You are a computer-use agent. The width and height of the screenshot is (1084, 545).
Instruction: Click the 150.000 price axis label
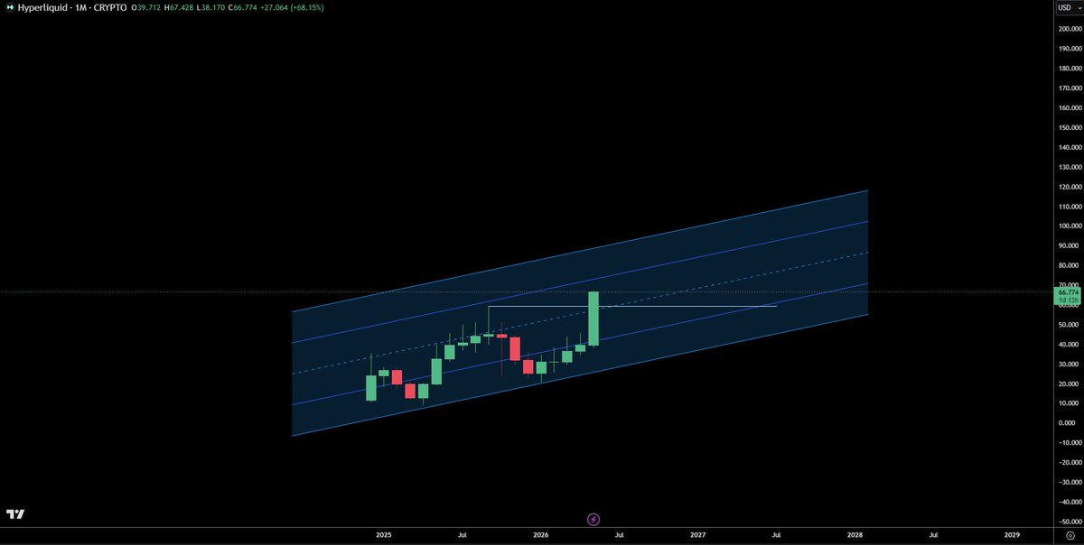click(1070, 127)
